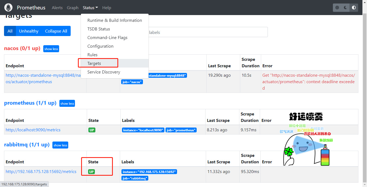Image resolution: width=367 pixels, height=187 pixels.
Task: Select Command-Line Flags menu entry
Action: click(x=115, y=38)
